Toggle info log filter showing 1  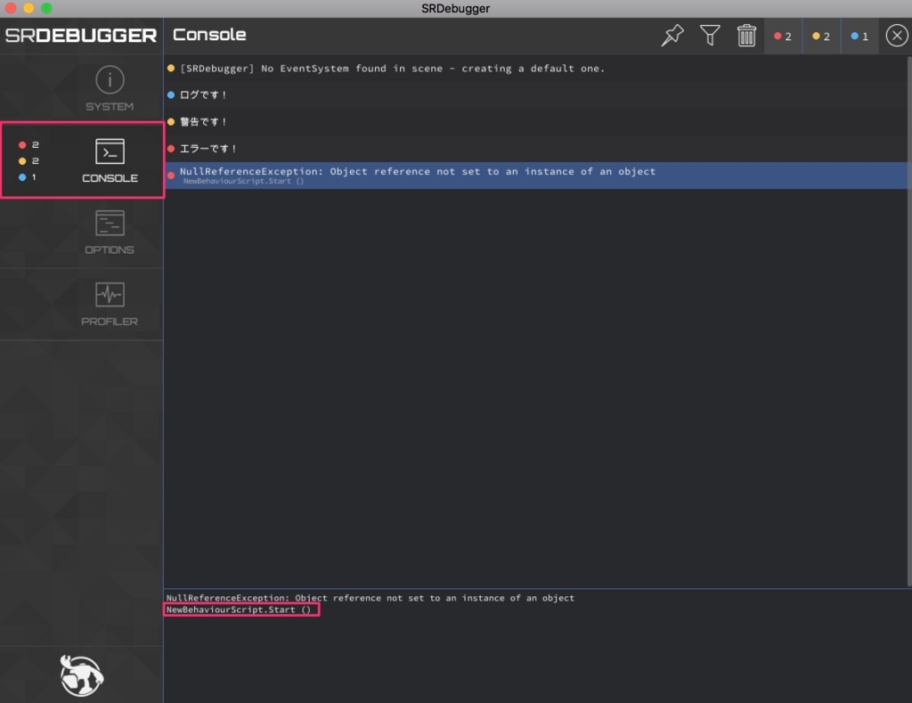tap(859, 36)
